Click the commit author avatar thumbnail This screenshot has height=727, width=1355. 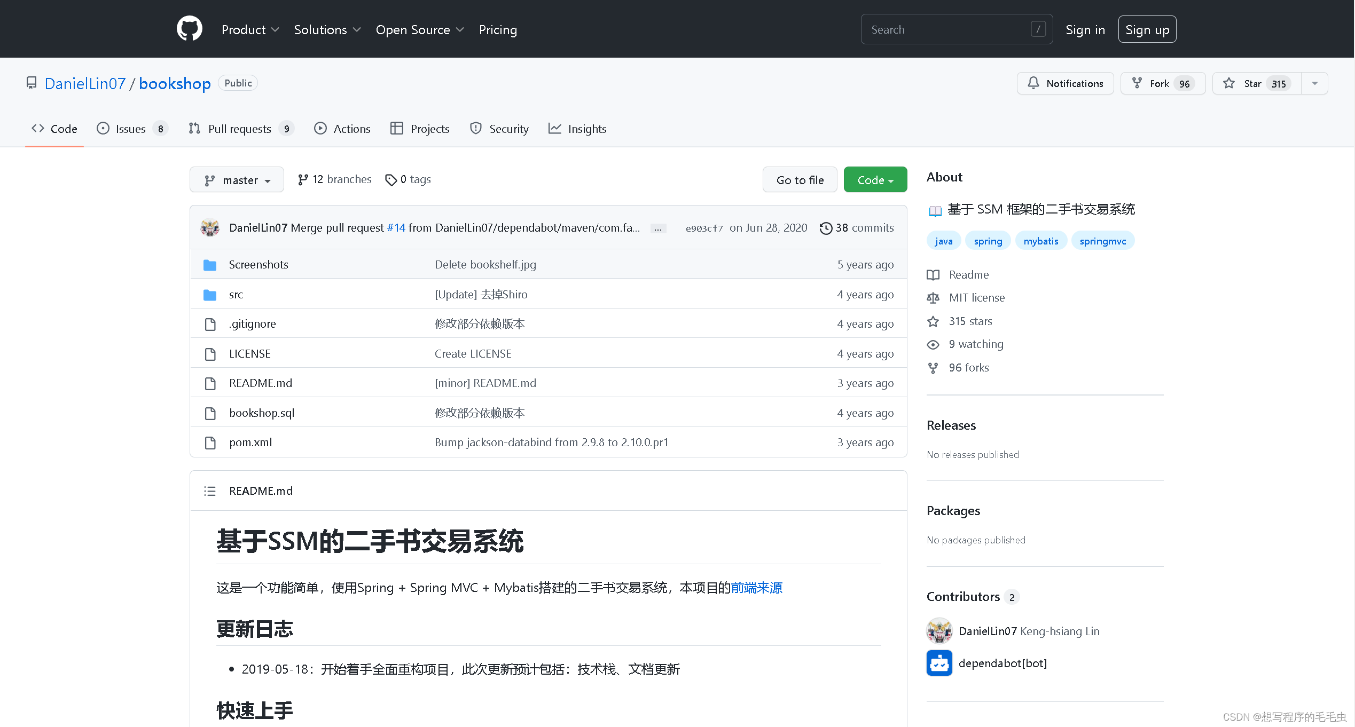[210, 228]
